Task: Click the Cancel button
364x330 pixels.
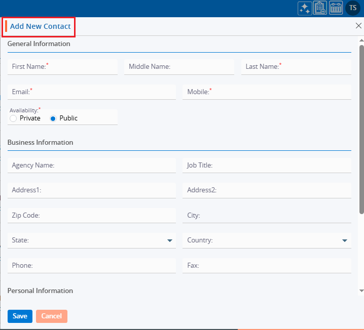Action: pyautogui.click(x=51, y=316)
